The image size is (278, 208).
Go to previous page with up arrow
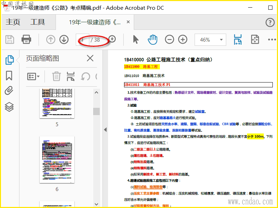coord(51,40)
